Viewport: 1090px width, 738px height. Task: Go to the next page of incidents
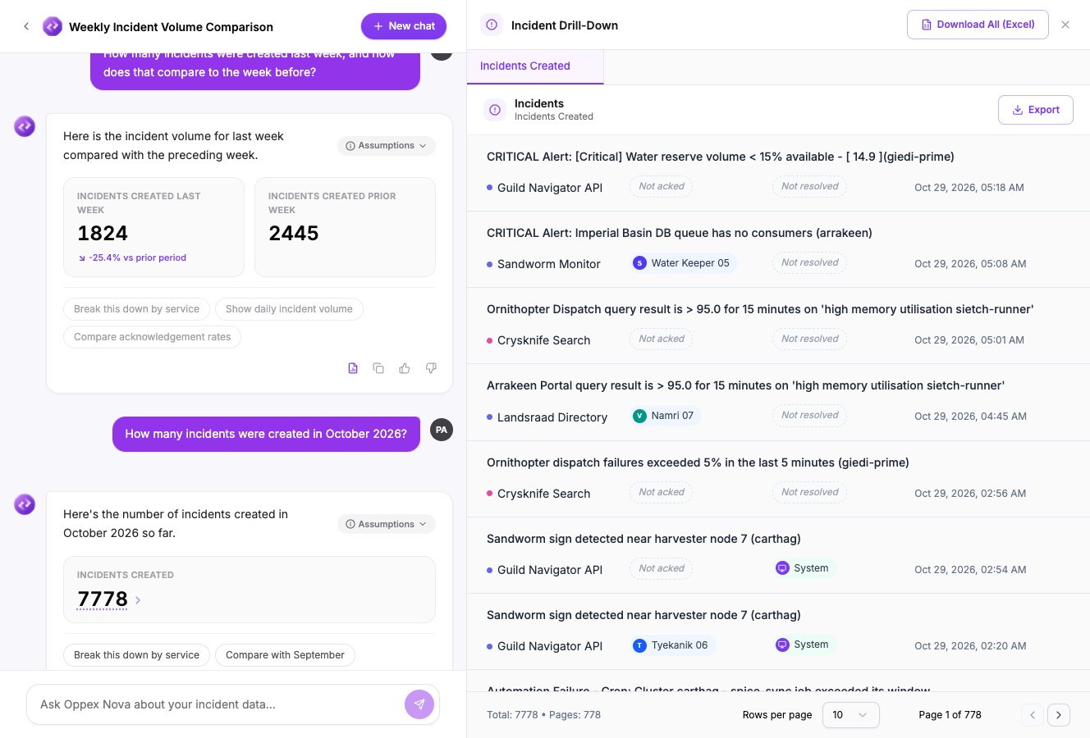[1059, 715]
